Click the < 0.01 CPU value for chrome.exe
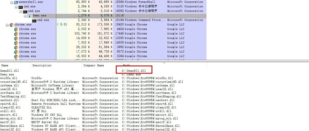The width and height of the screenshot is (309, 131). click(x=62, y=25)
